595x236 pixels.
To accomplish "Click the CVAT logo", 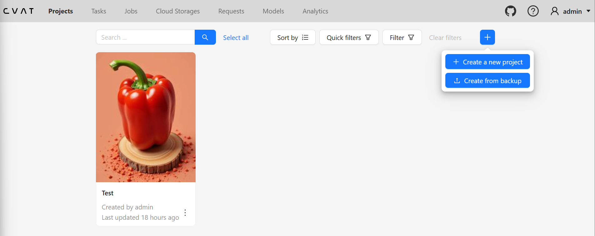I will pyautogui.click(x=18, y=11).
